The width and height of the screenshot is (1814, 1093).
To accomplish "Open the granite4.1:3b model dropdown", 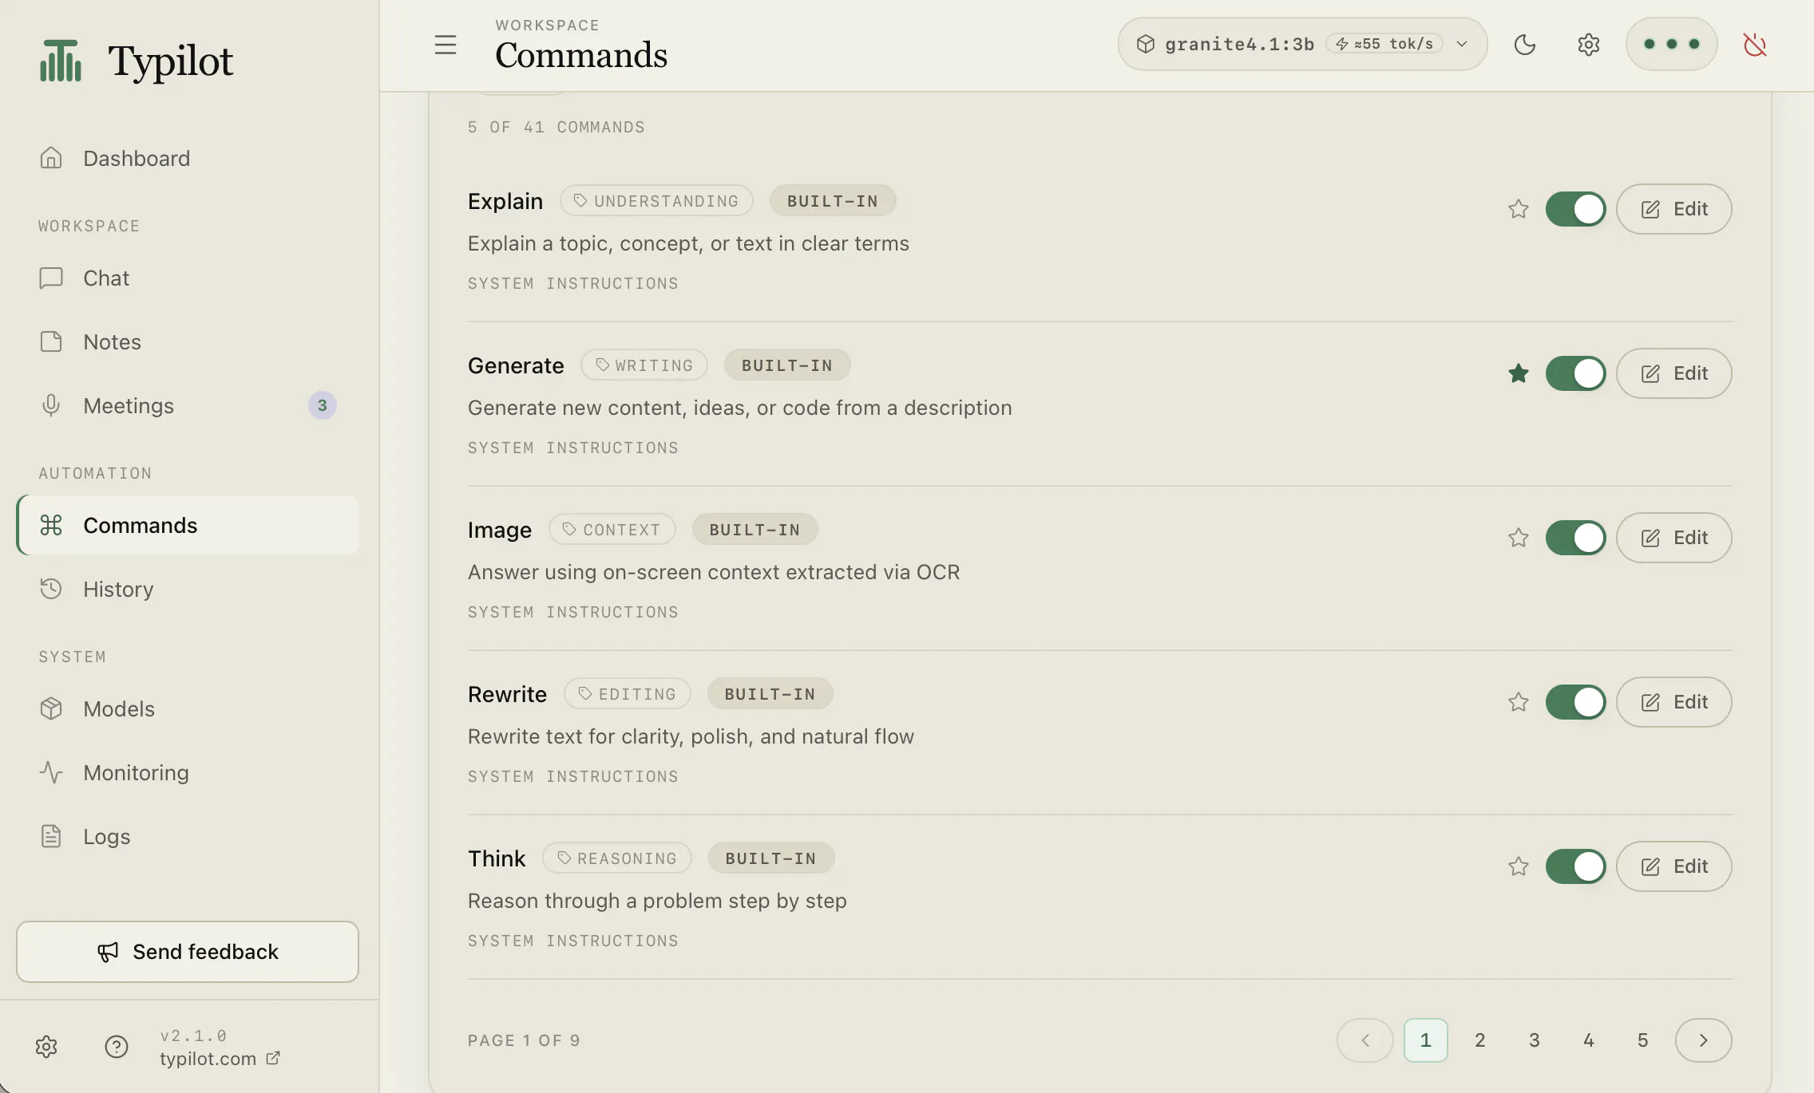I will 1302,44.
